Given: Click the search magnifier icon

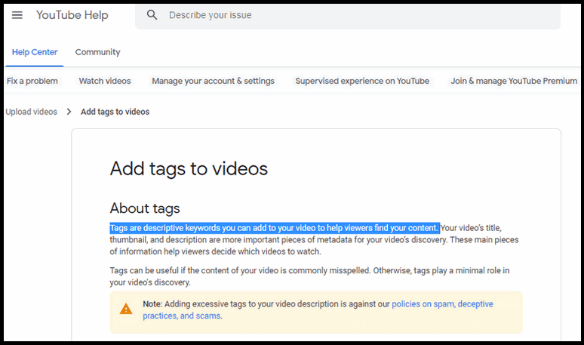Looking at the screenshot, I should [x=152, y=15].
